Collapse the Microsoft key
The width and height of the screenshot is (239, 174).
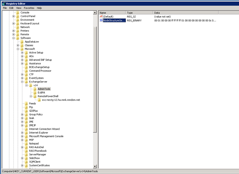click(18, 49)
